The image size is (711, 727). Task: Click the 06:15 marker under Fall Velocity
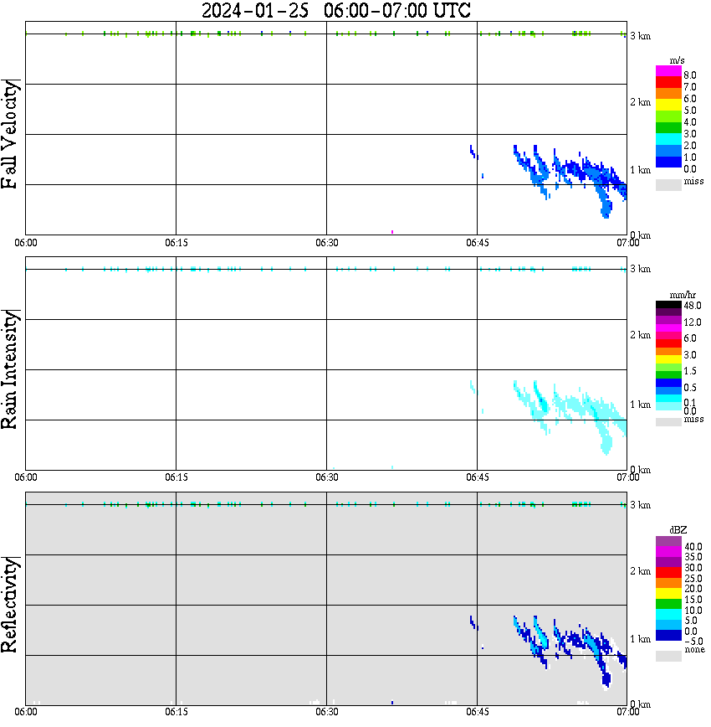click(176, 243)
